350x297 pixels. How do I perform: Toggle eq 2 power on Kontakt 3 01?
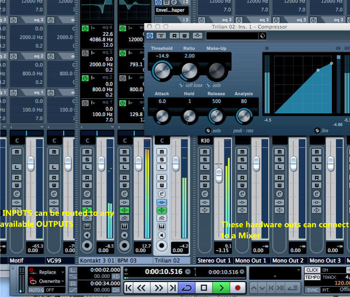tap(85, 78)
